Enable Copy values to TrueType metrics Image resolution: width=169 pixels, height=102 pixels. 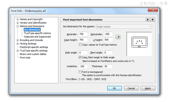(80, 45)
